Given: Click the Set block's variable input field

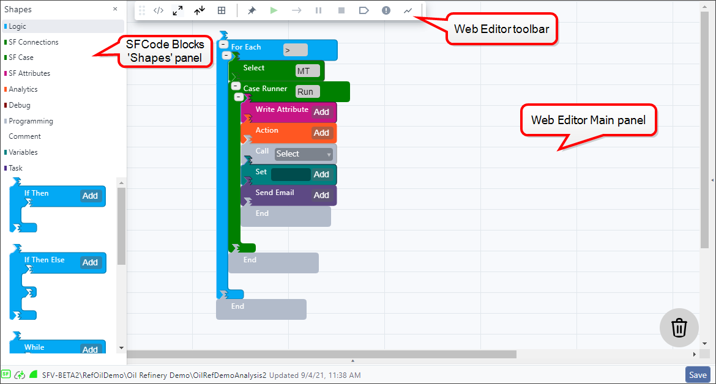Looking at the screenshot, I should coord(291,174).
